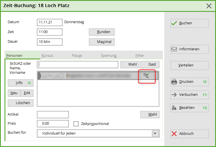This screenshot has height=147, width=216.
Task: Click the circled info icon in person row
Action: 61,76
